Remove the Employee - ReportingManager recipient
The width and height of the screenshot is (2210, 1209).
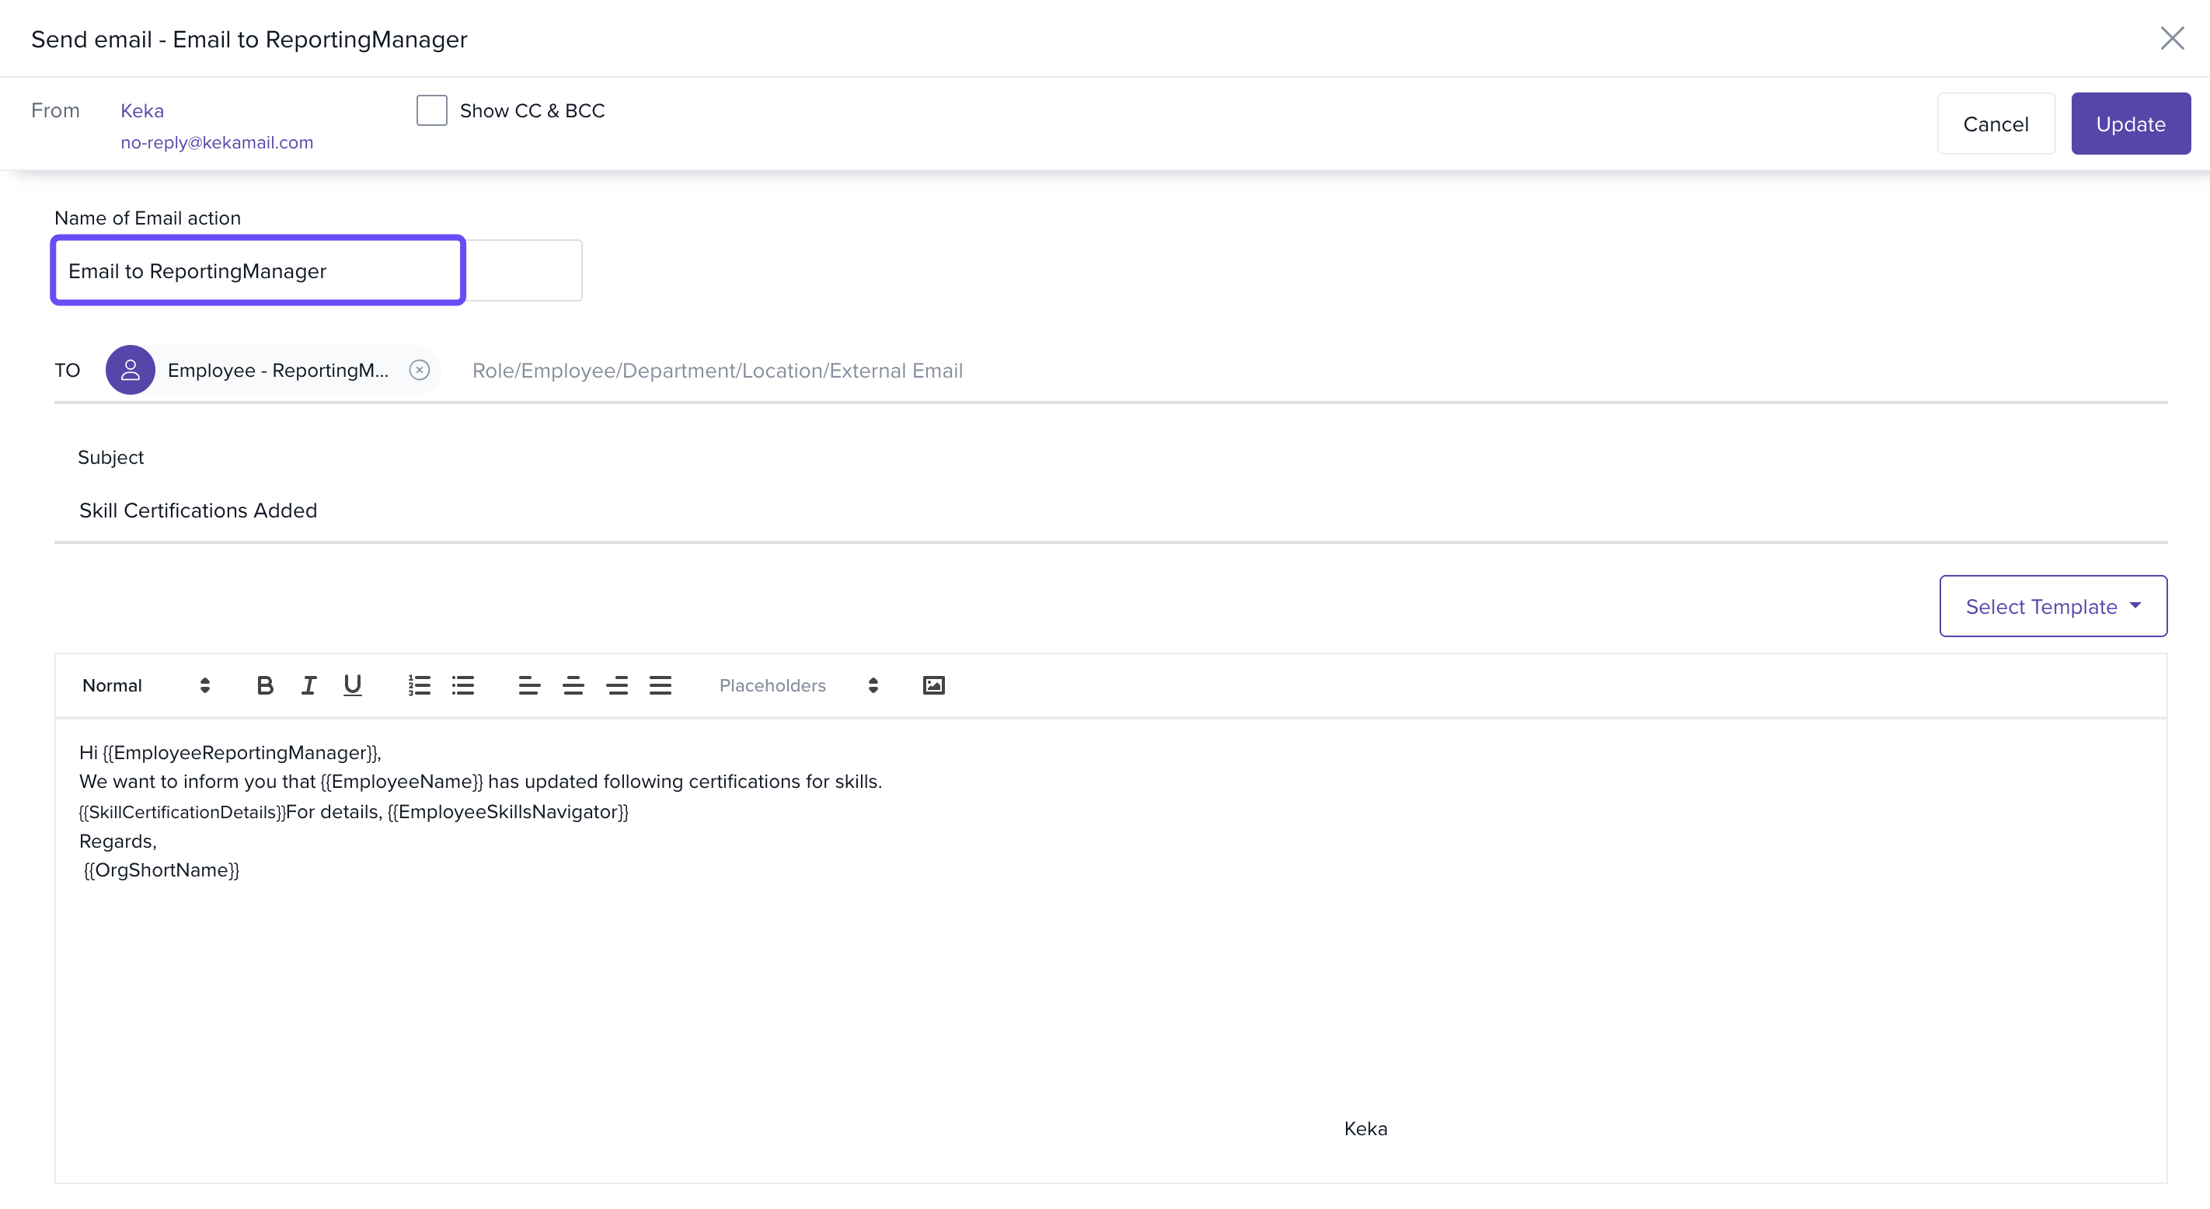click(420, 370)
